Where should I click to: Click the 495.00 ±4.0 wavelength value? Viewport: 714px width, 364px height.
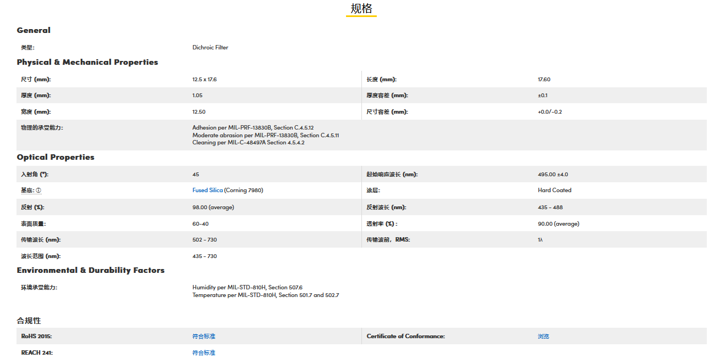point(553,175)
